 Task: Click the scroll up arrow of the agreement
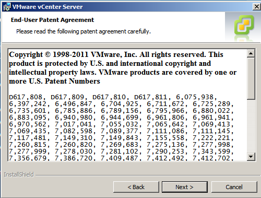[251, 53]
